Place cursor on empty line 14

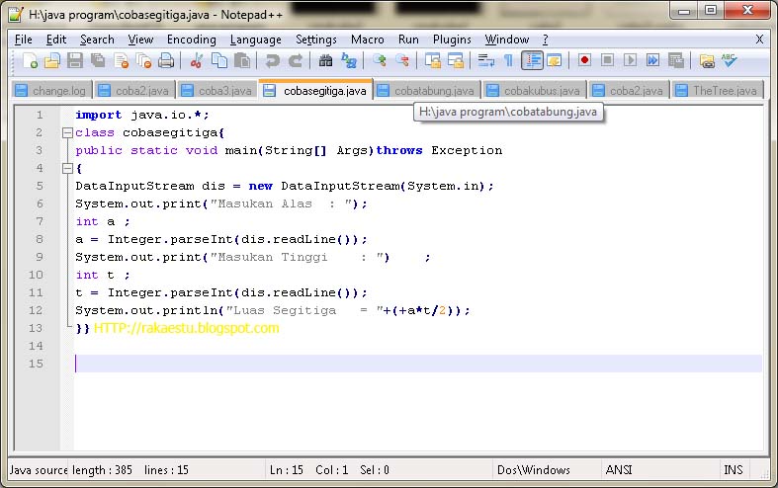click(418, 346)
